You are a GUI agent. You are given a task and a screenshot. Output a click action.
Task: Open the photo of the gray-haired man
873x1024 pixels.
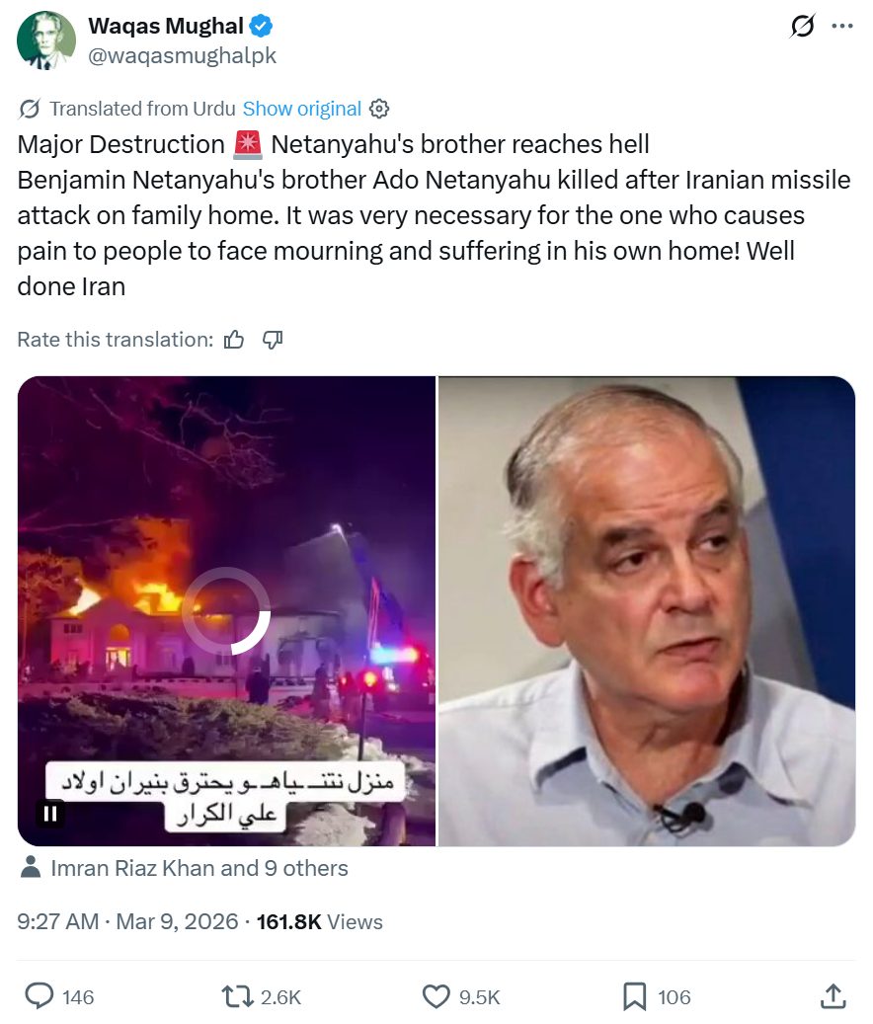[x=647, y=611]
